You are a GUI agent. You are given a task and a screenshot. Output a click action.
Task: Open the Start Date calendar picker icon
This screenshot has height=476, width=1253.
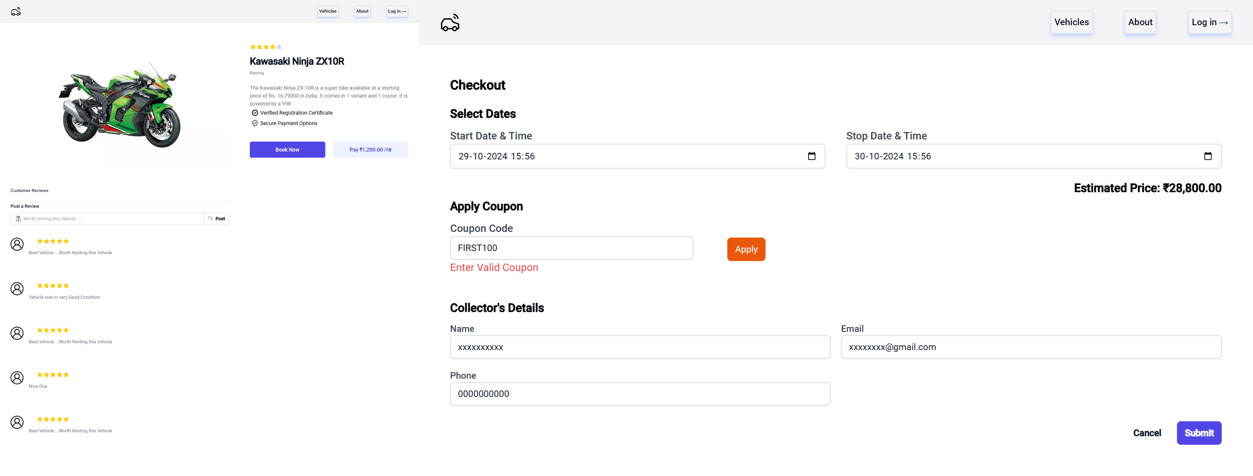811,156
